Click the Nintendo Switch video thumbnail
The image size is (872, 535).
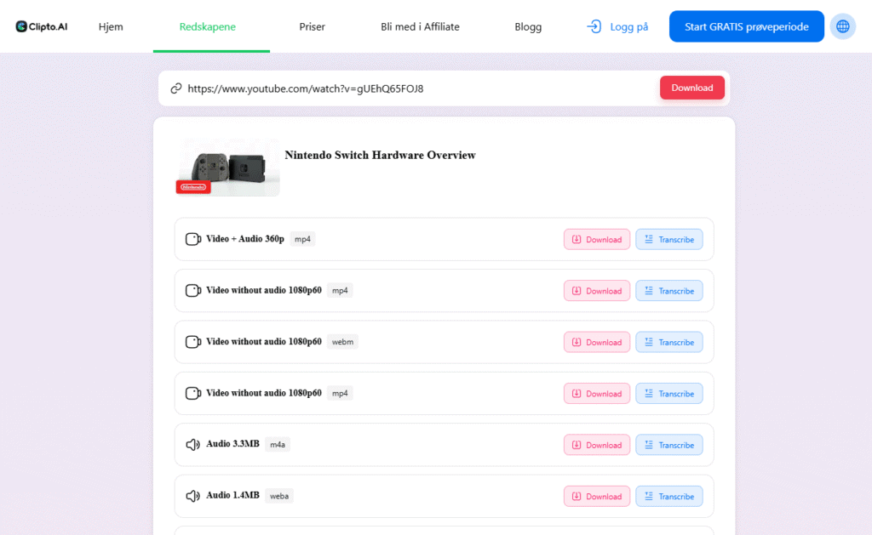click(x=227, y=168)
